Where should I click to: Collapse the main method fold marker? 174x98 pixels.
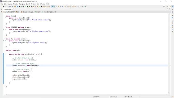pos(5,54)
